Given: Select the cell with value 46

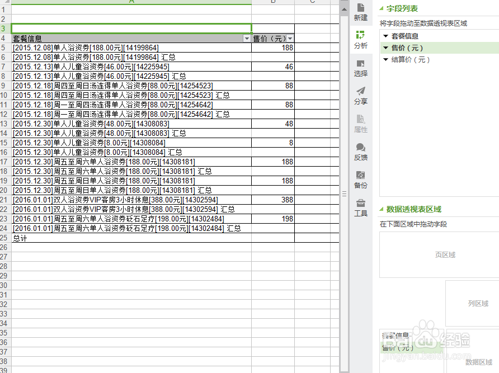Looking at the screenshot, I should (273, 67).
